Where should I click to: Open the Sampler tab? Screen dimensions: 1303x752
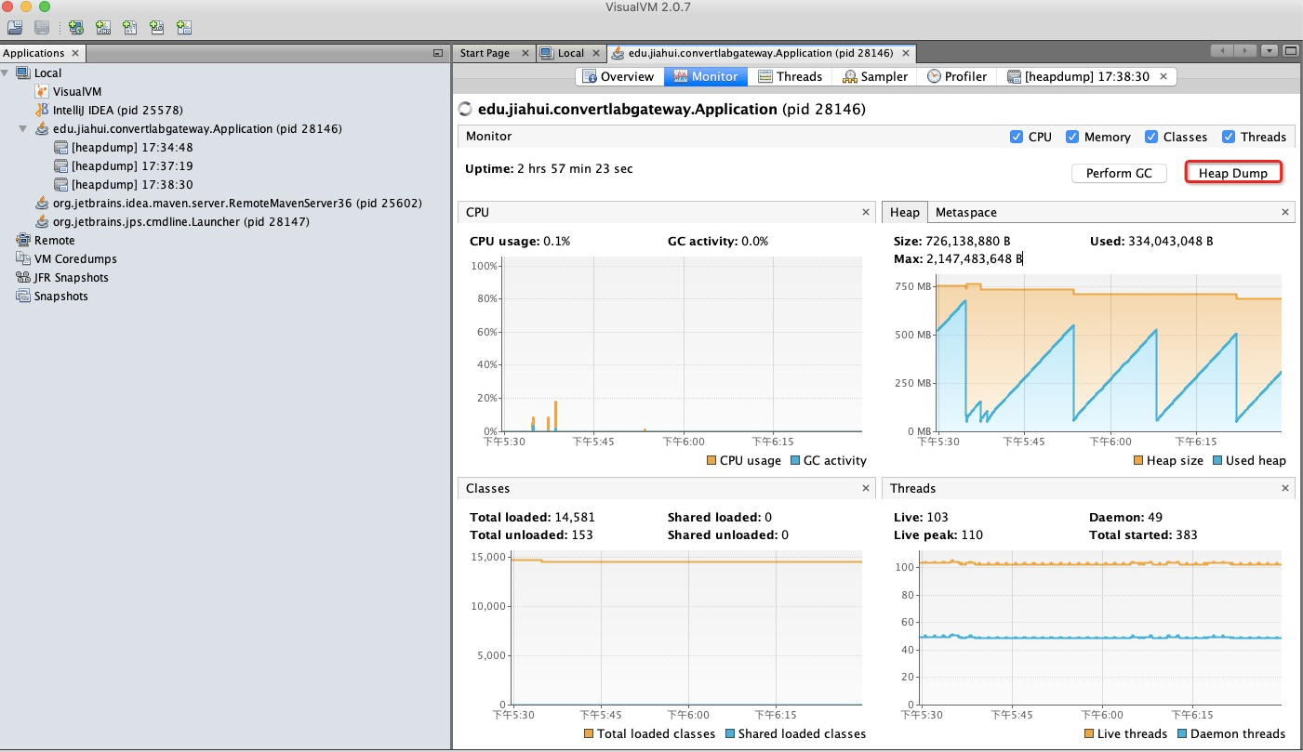click(x=875, y=76)
